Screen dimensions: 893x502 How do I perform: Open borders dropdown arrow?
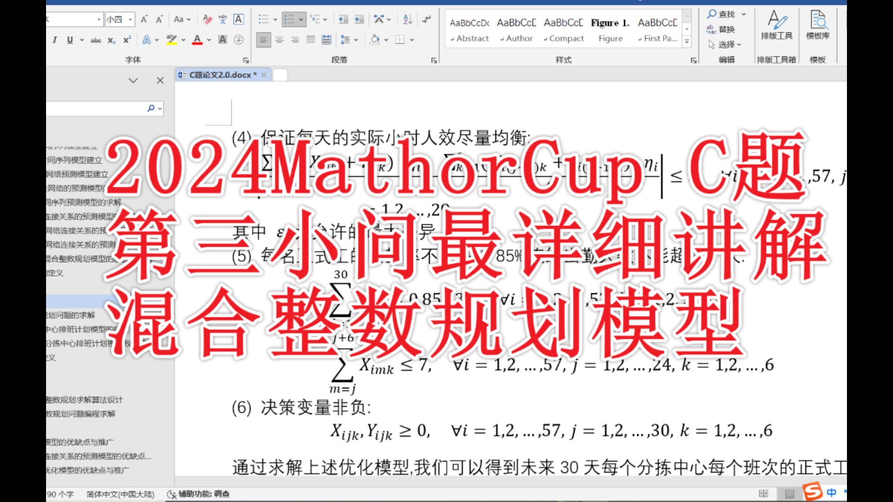[x=412, y=40]
